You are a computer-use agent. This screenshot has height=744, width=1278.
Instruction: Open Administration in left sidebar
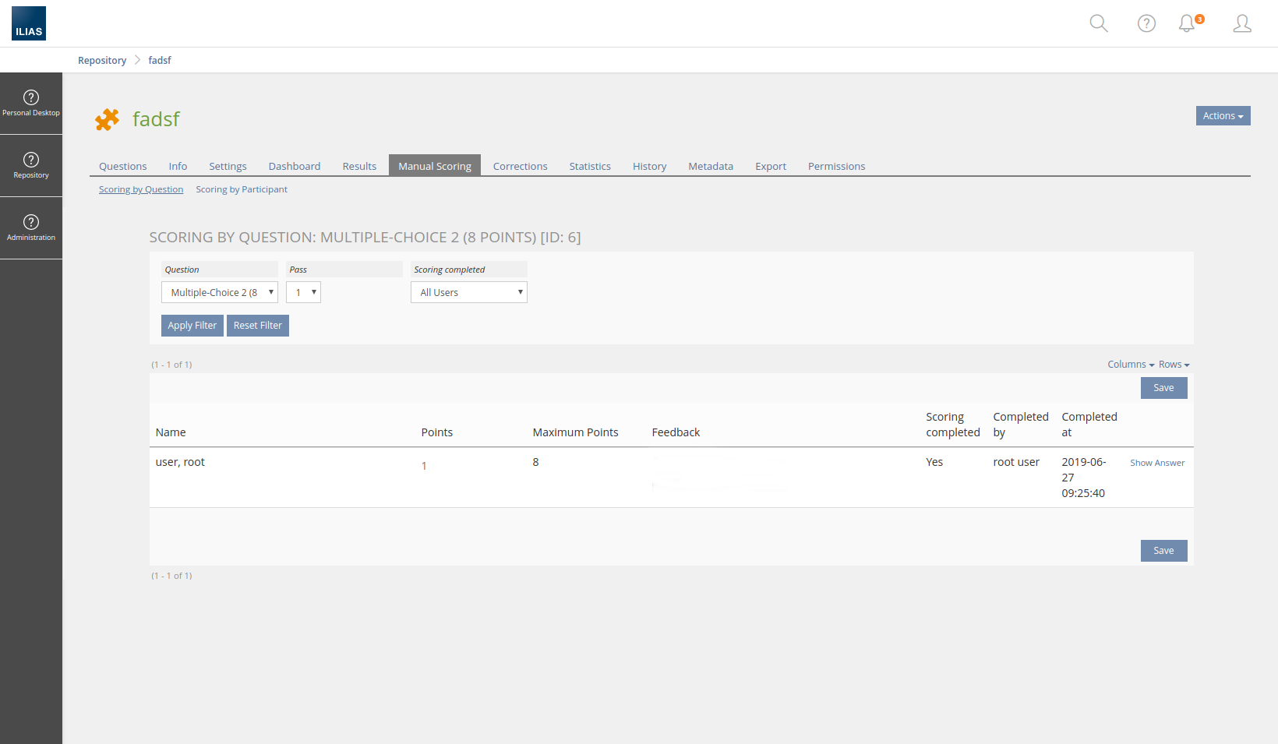pos(31,228)
